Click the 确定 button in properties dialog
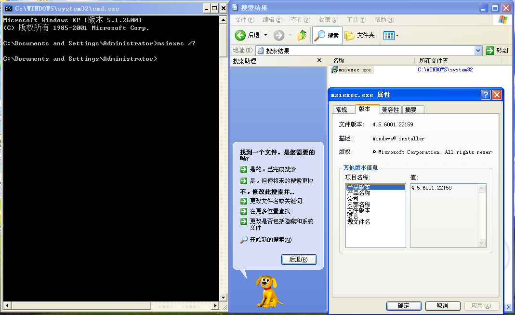The height and width of the screenshot is (315, 515). [x=404, y=306]
